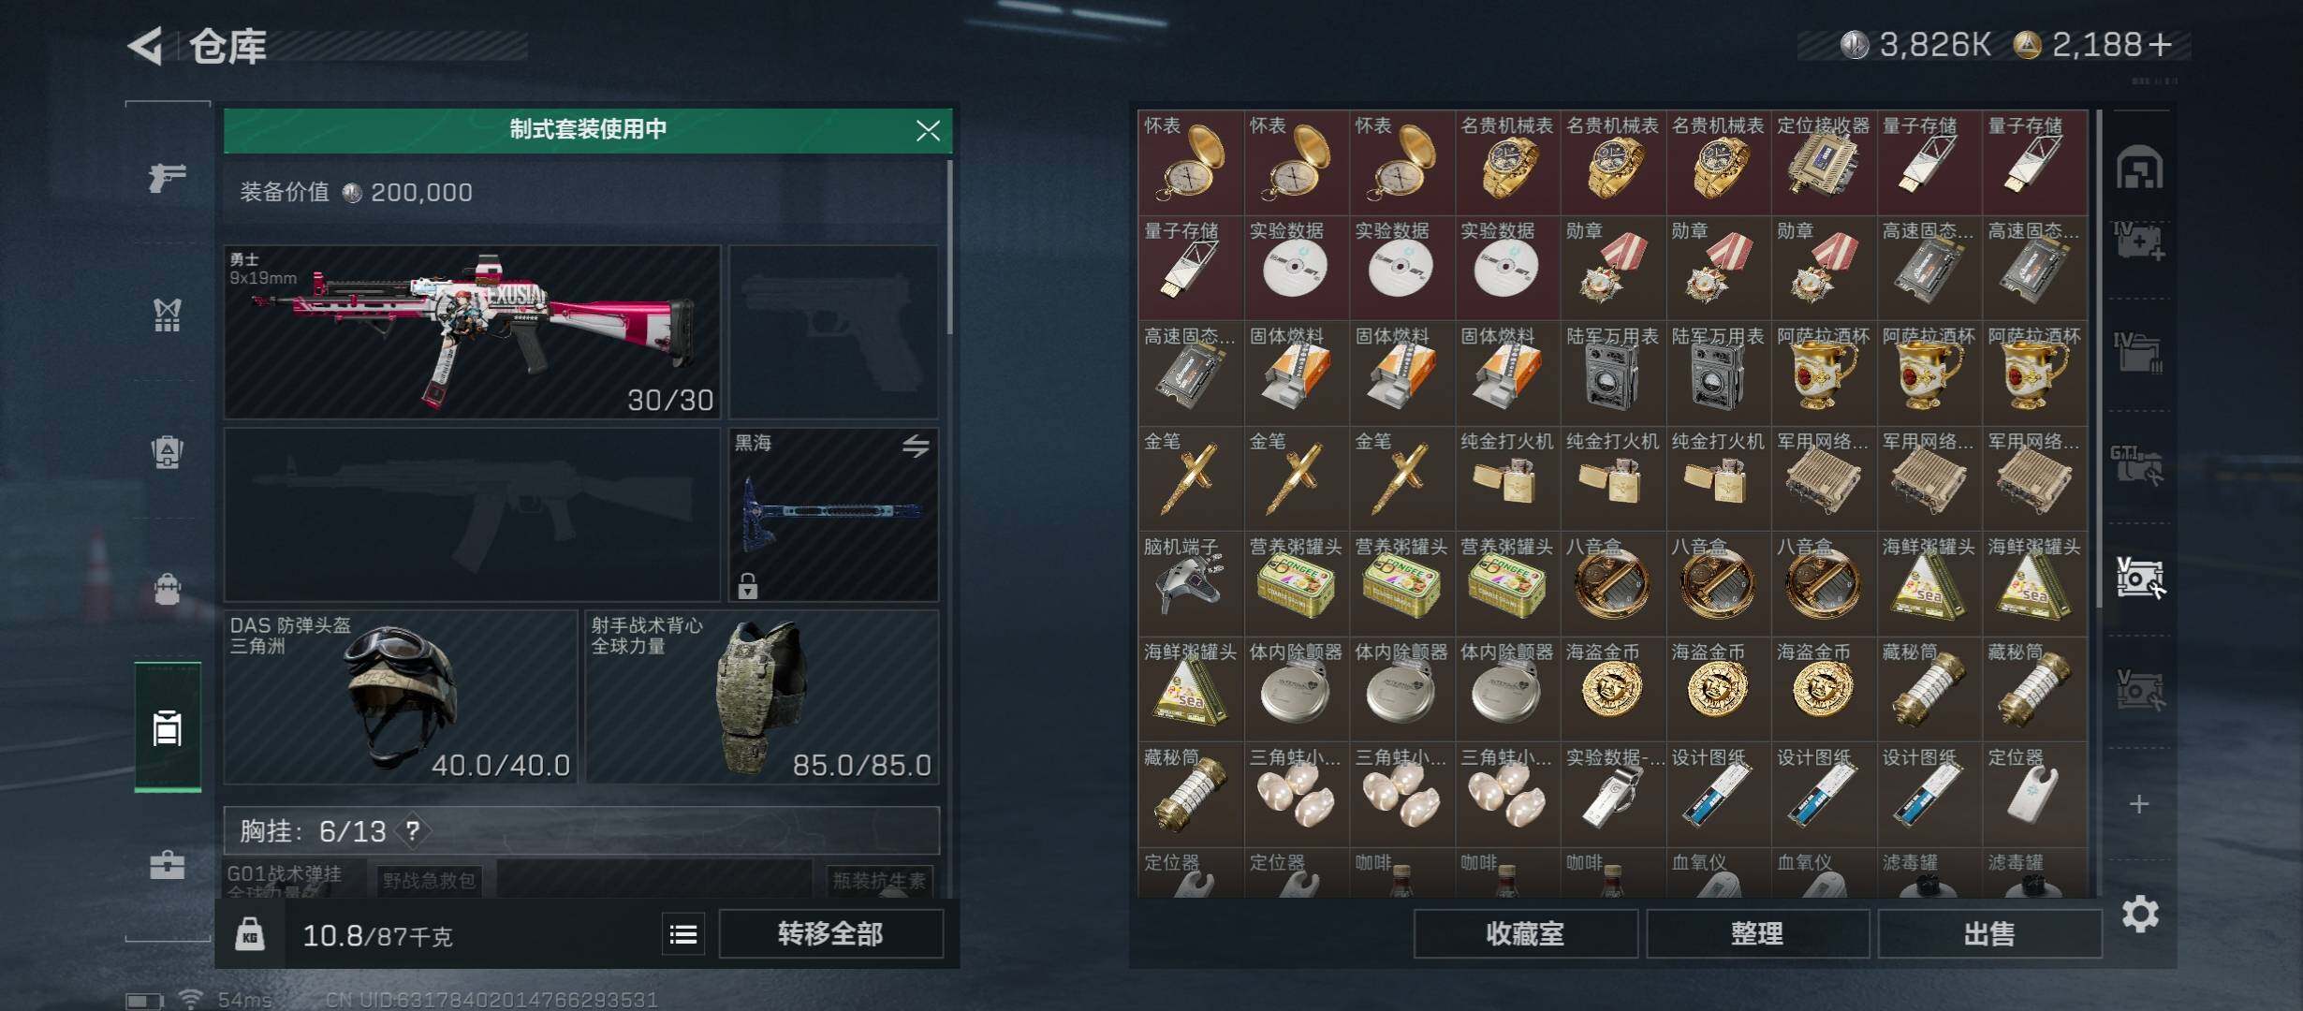Open the 胸挂 help question mark
The height and width of the screenshot is (1011, 2303).
(412, 830)
